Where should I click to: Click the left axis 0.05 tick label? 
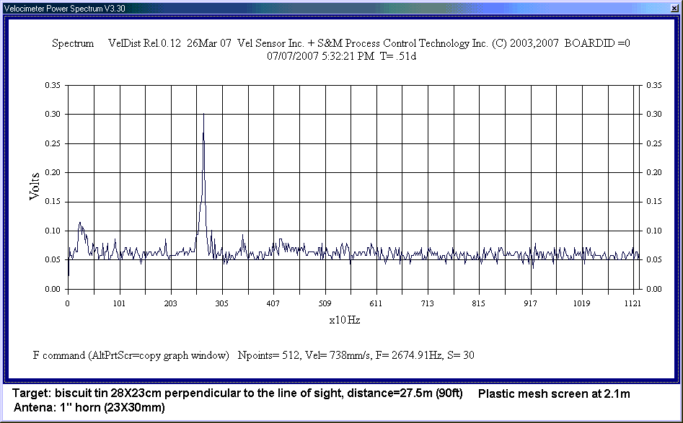pyautogui.click(x=53, y=260)
